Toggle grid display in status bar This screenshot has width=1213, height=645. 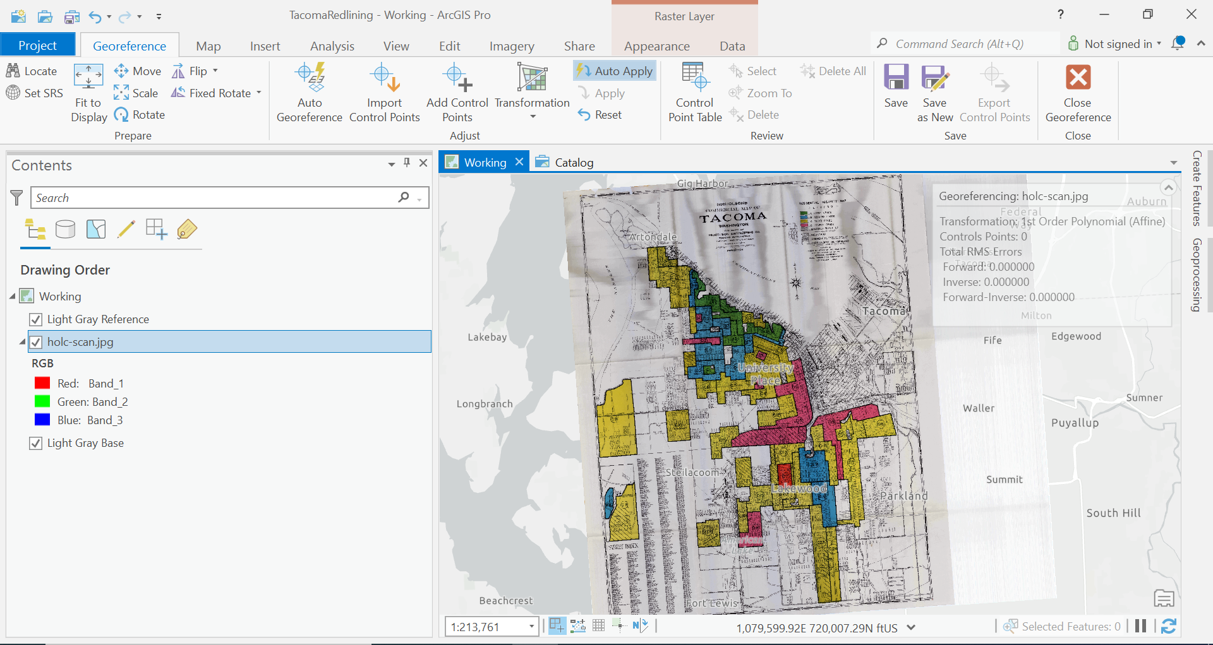(599, 626)
